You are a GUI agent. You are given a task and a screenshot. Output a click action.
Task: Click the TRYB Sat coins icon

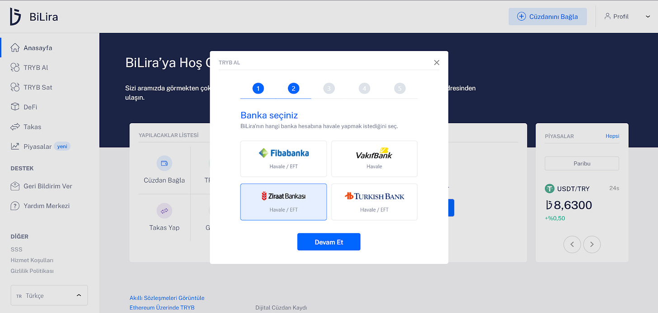point(15,87)
